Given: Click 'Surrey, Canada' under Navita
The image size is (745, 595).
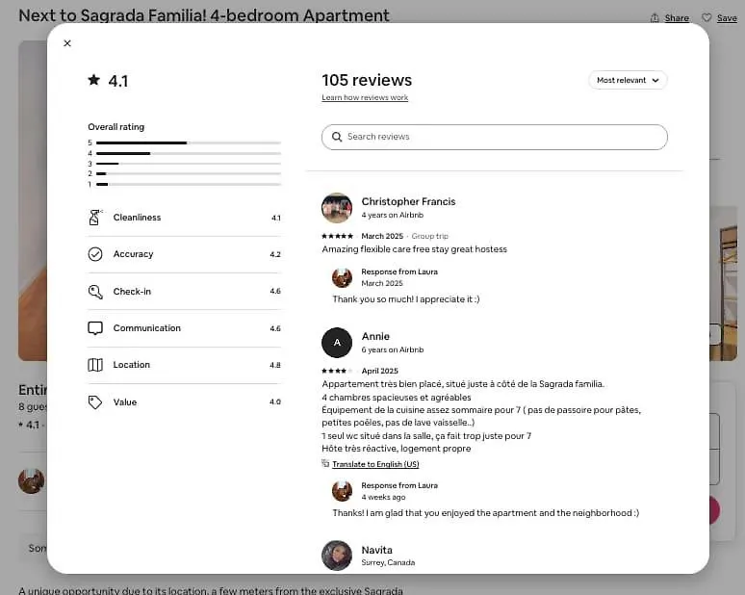Looking at the screenshot, I should [388, 562].
